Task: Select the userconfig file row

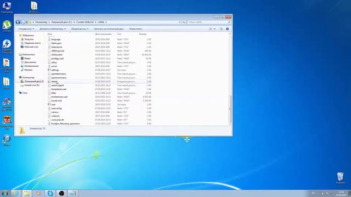Action: coord(100,108)
